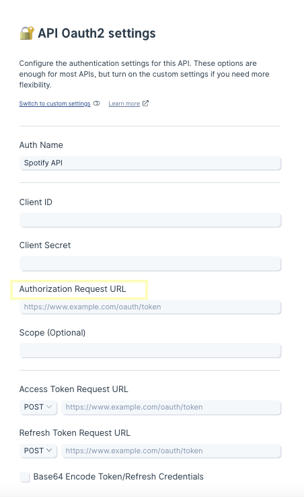Screen dimensions: 304x497
Task: Click the Client Secret label
Action: 45,245
